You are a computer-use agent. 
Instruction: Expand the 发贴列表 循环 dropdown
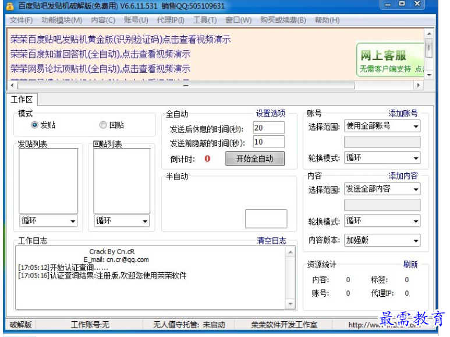48,220
